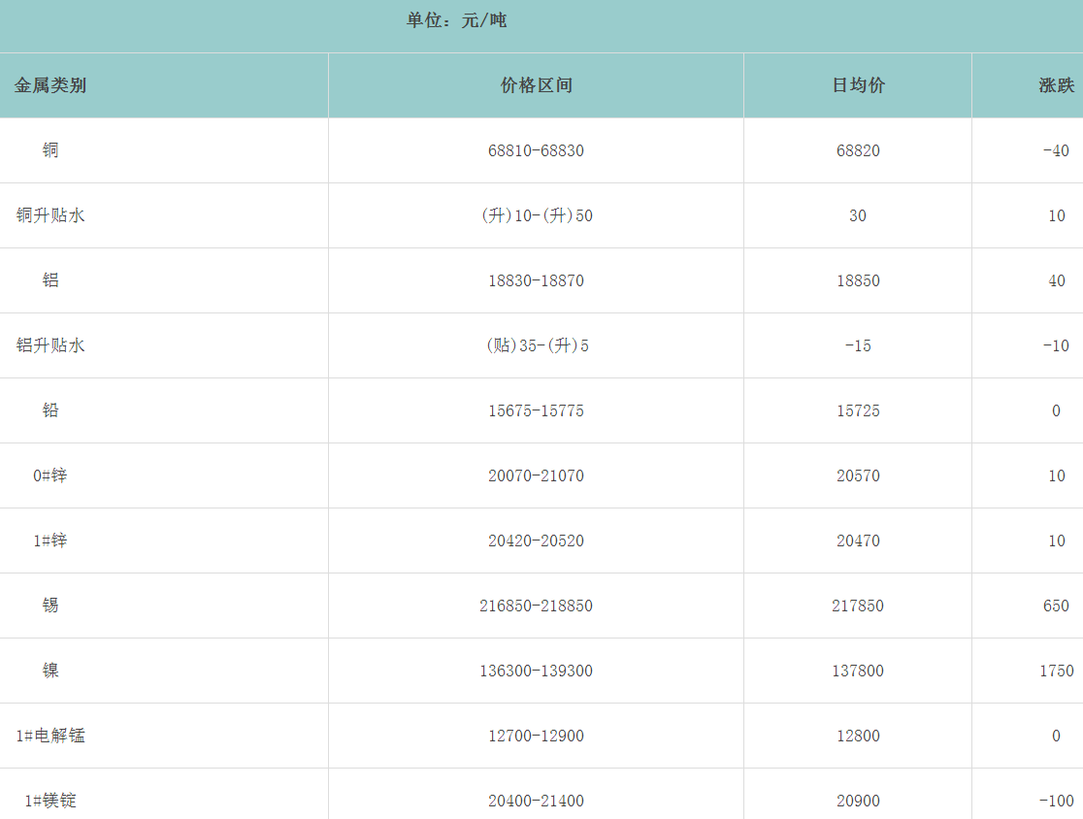Viewport: 1083px width, 819px height.
Task: Select the 铜升贴水 row label
Action: (x=50, y=215)
